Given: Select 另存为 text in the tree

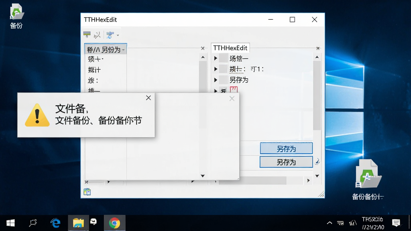Looking at the screenshot, I should tap(239, 80).
